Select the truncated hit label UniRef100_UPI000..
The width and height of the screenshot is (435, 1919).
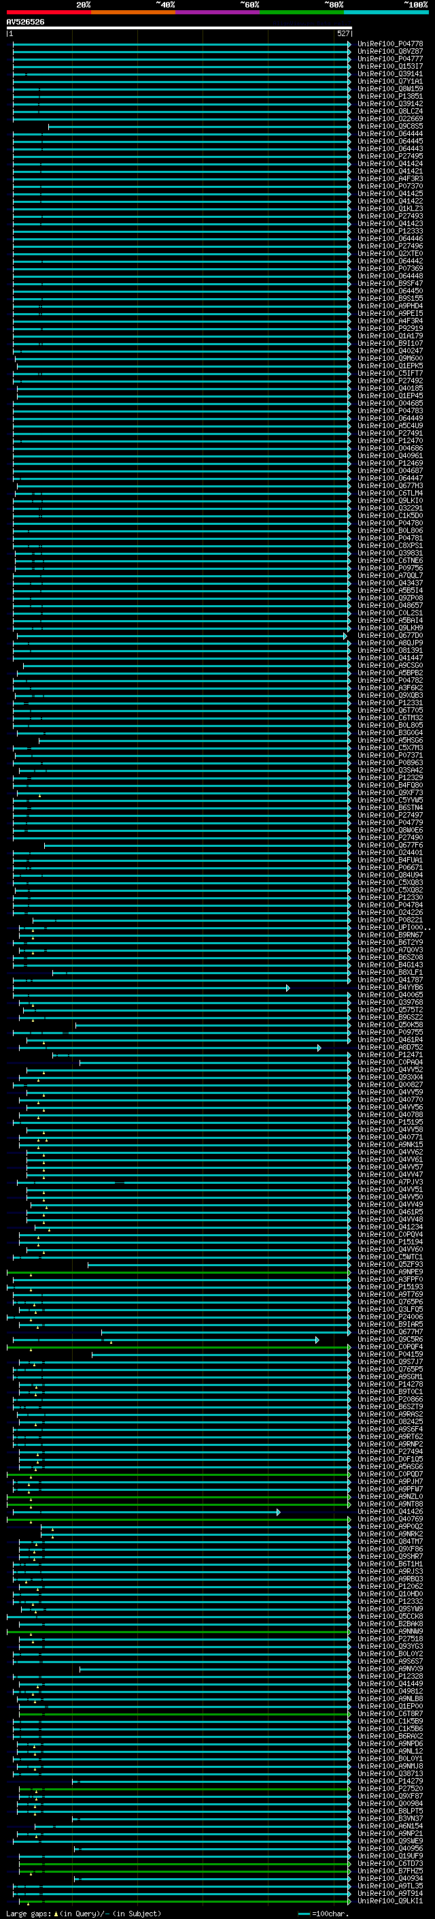click(x=394, y=927)
